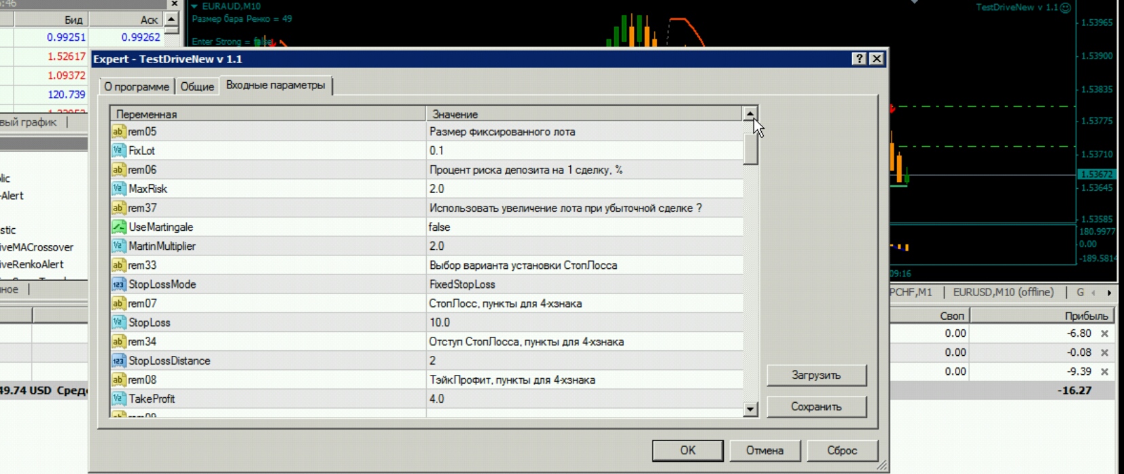The width and height of the screenshot is (1124, 474).
Task: Switch to EURUSD,M10 (offline) chart tab
Action: [1003, 292]
